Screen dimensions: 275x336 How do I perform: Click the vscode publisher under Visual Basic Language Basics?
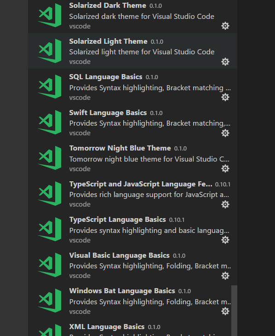pos(80,276)
